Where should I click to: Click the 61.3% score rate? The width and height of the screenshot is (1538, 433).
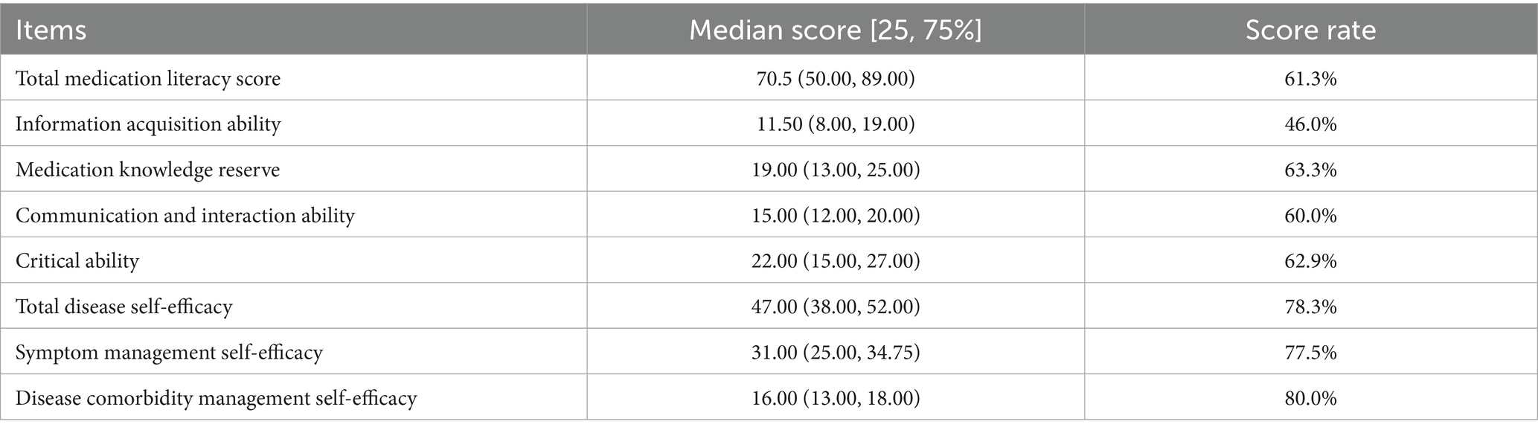[x=1310, y=78]
